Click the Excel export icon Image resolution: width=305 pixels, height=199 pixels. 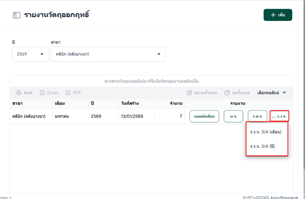click(x=42, y=93)
